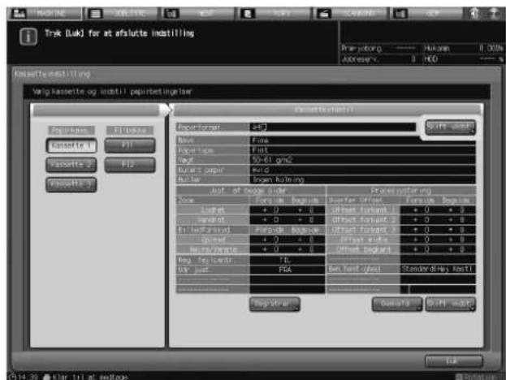Click the 14:39 clock in status bar
The image size is (506, 380).
23,377
